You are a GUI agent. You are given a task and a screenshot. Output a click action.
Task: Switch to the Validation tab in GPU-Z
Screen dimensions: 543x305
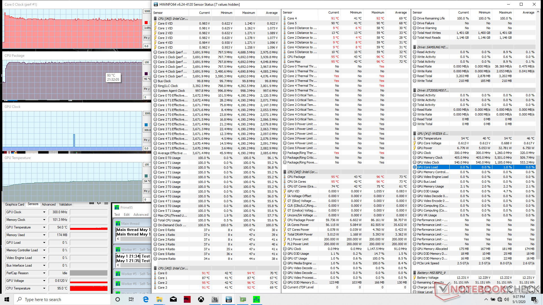click(65, 204)
